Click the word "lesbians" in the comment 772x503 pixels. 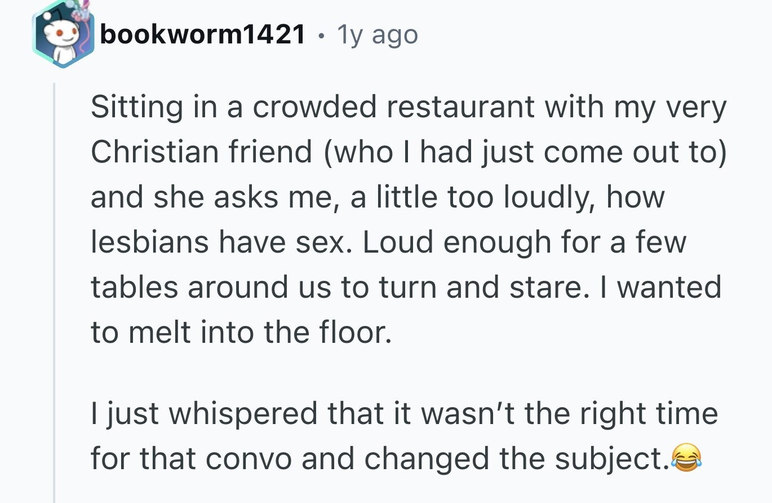tap(150, 242)
